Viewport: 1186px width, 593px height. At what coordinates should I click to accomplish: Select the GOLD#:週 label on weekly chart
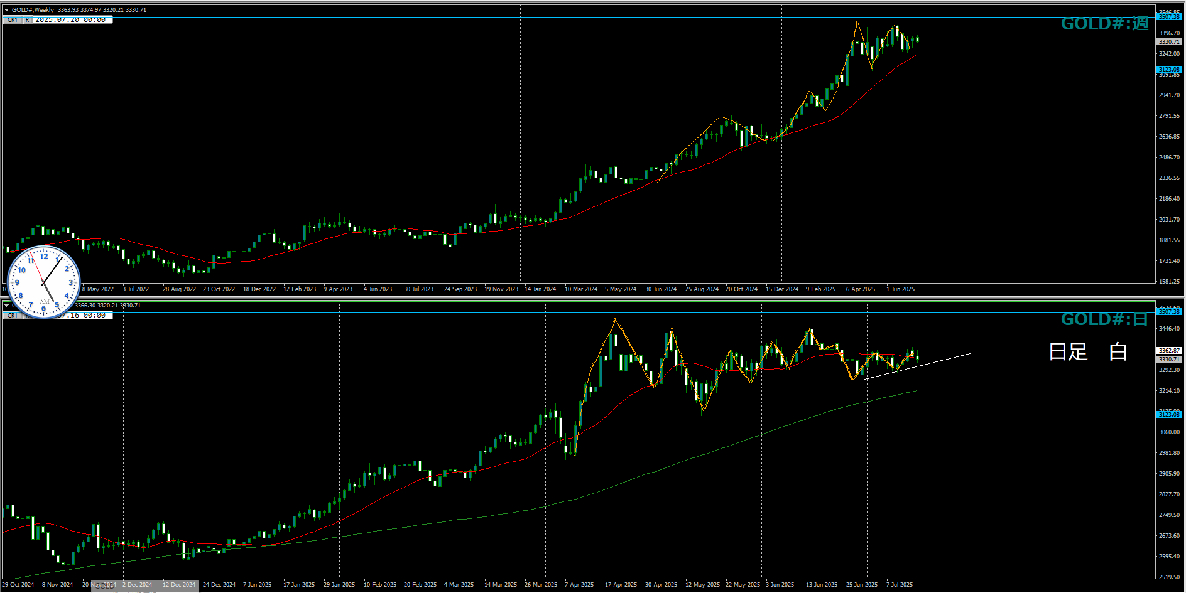tap(1105, 24)
